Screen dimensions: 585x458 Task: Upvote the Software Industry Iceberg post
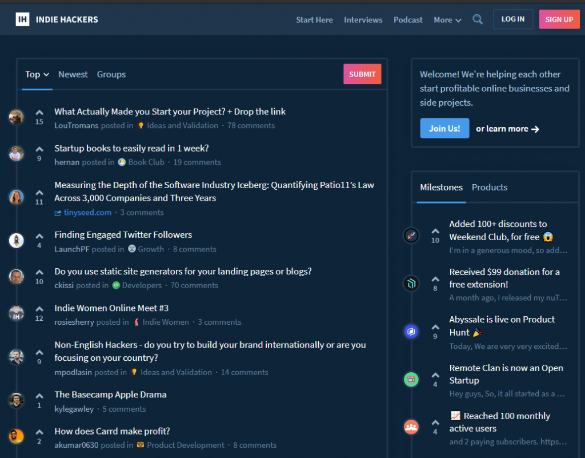click(39, 193)
